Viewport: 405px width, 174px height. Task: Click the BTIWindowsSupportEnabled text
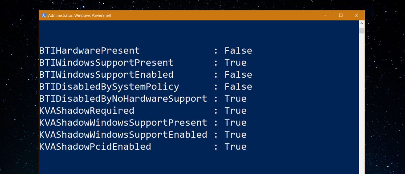pos(106,75)
